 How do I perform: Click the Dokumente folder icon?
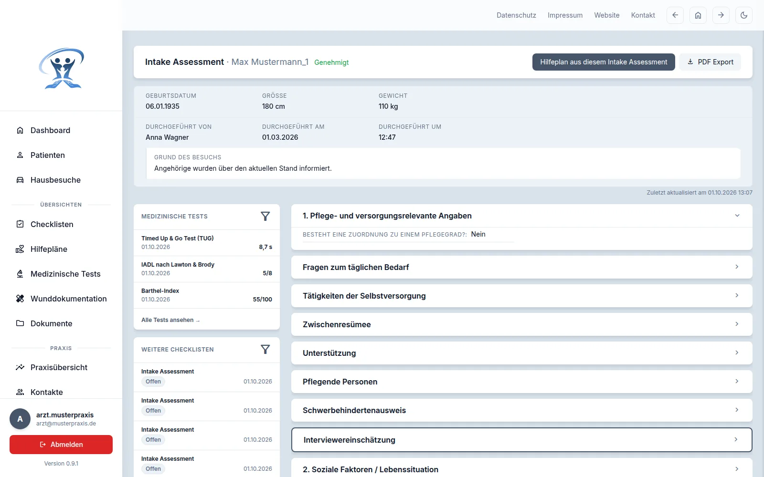point(20,323)
